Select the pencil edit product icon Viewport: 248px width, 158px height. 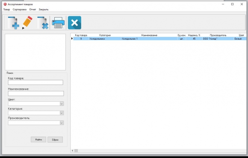click(x=27, y=23)
